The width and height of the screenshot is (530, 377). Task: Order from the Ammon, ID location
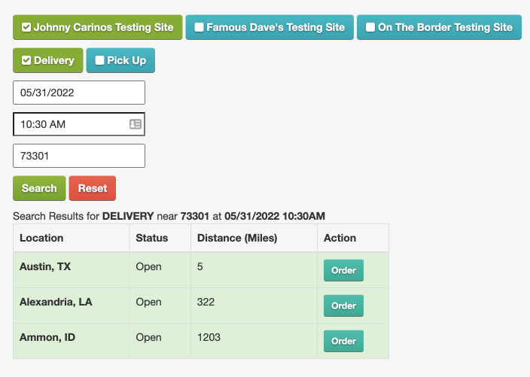[x=343, y=341]
